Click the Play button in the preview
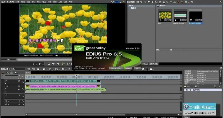Viewport: 223px width, 118px height. point(63,64)
